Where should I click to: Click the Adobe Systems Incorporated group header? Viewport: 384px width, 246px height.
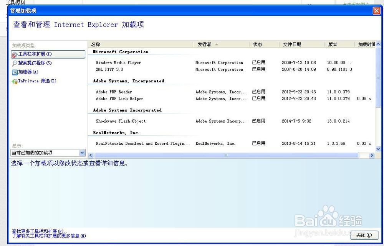click(127, 110)
